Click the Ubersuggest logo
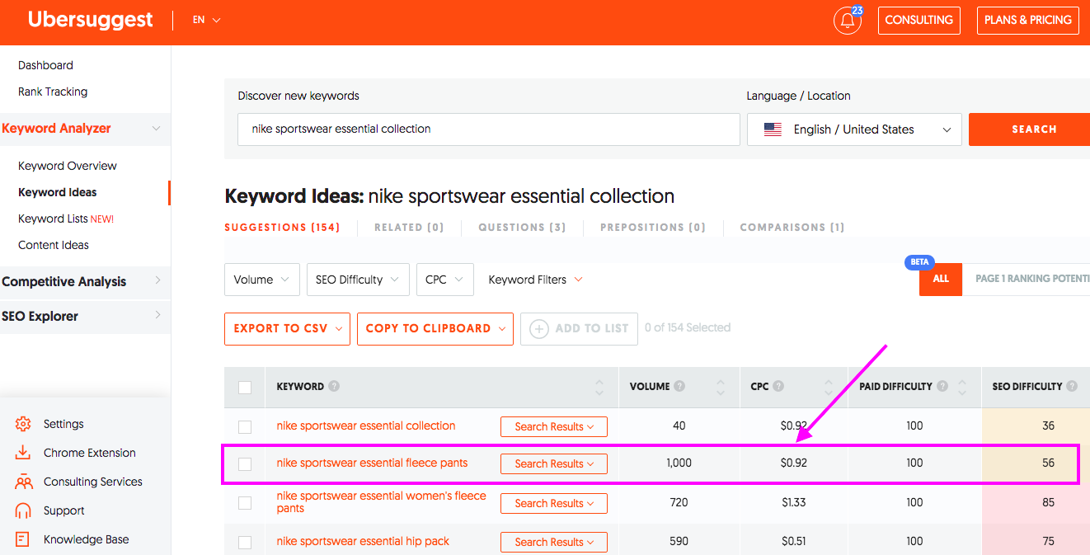 coord(91,20)
